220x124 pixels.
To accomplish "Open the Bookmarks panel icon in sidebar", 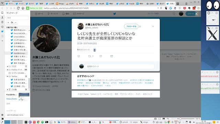I will (2, 13).
